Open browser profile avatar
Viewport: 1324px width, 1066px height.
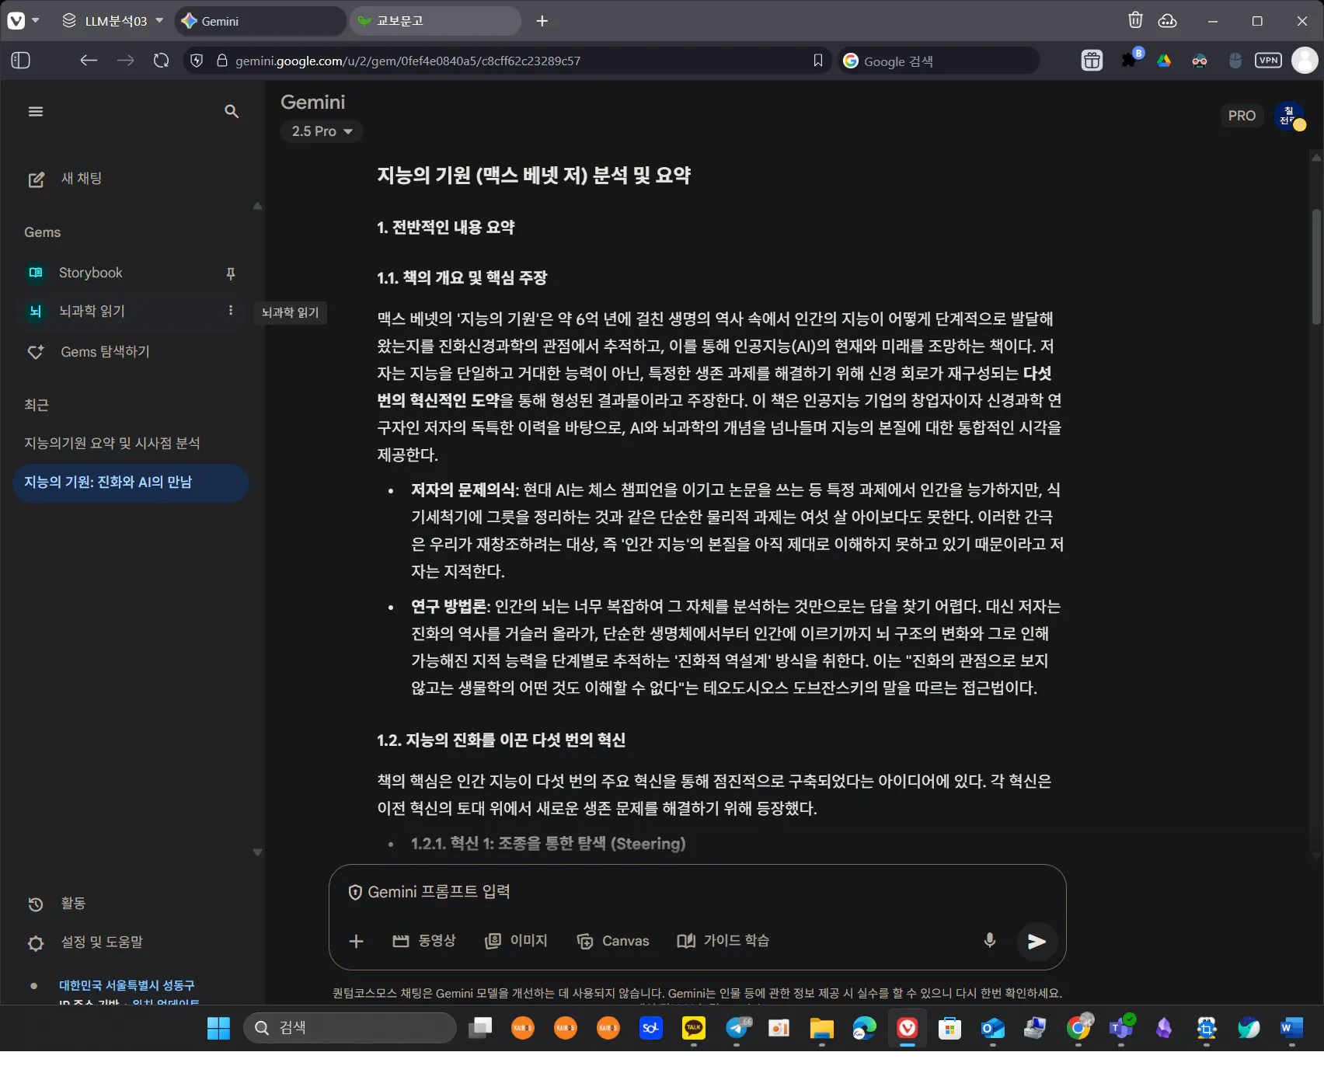click(1305, 61)
